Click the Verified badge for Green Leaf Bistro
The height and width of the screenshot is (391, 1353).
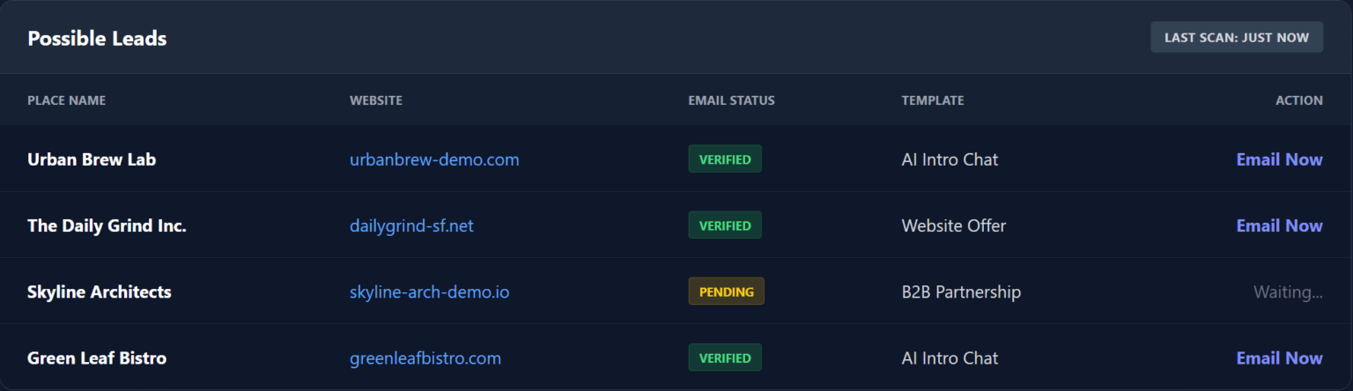724,358
